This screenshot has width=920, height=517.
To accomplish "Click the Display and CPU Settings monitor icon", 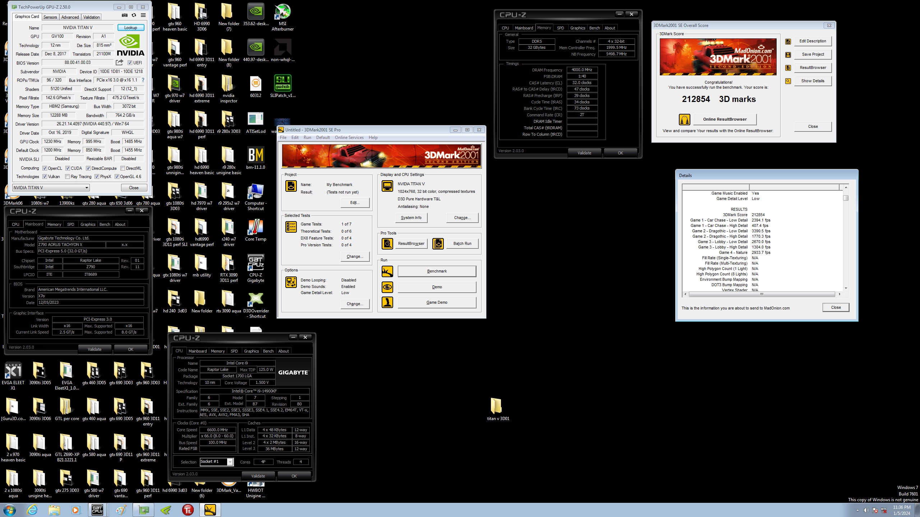I will tap(387, 186).
